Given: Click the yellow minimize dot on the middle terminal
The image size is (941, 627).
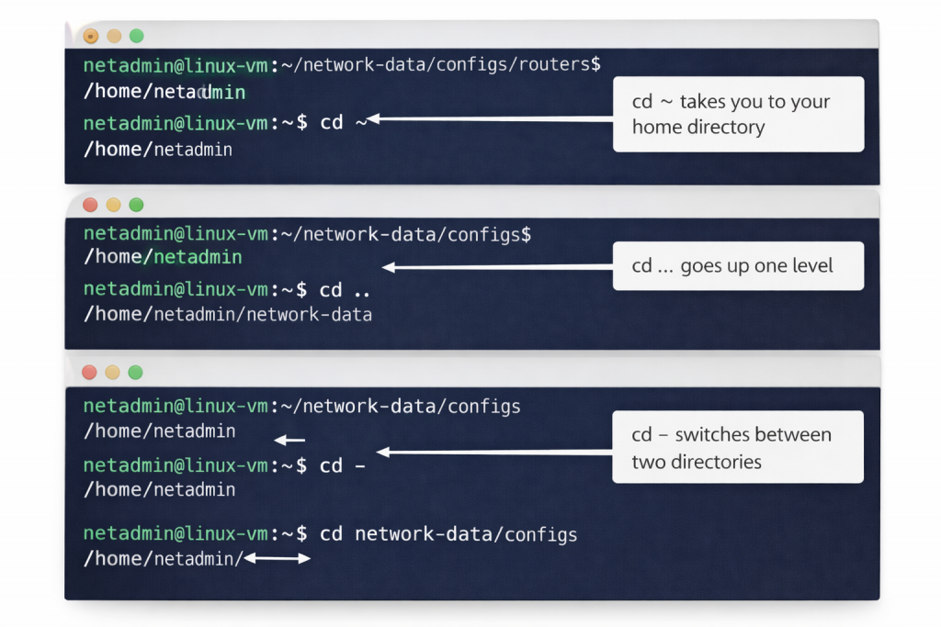Looking at the screenshot, I should pyautogui.click(x=114, y=205).
